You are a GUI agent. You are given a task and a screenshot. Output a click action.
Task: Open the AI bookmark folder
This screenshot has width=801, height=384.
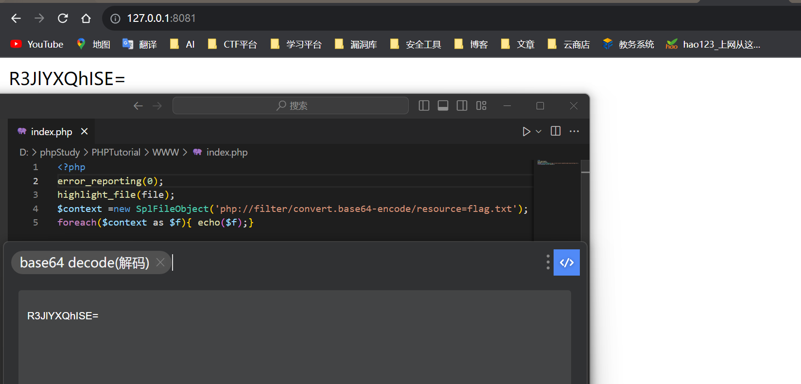182,44
